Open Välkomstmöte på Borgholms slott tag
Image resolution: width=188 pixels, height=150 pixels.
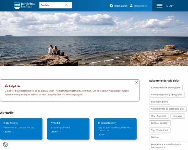click(x=168, y=109)
